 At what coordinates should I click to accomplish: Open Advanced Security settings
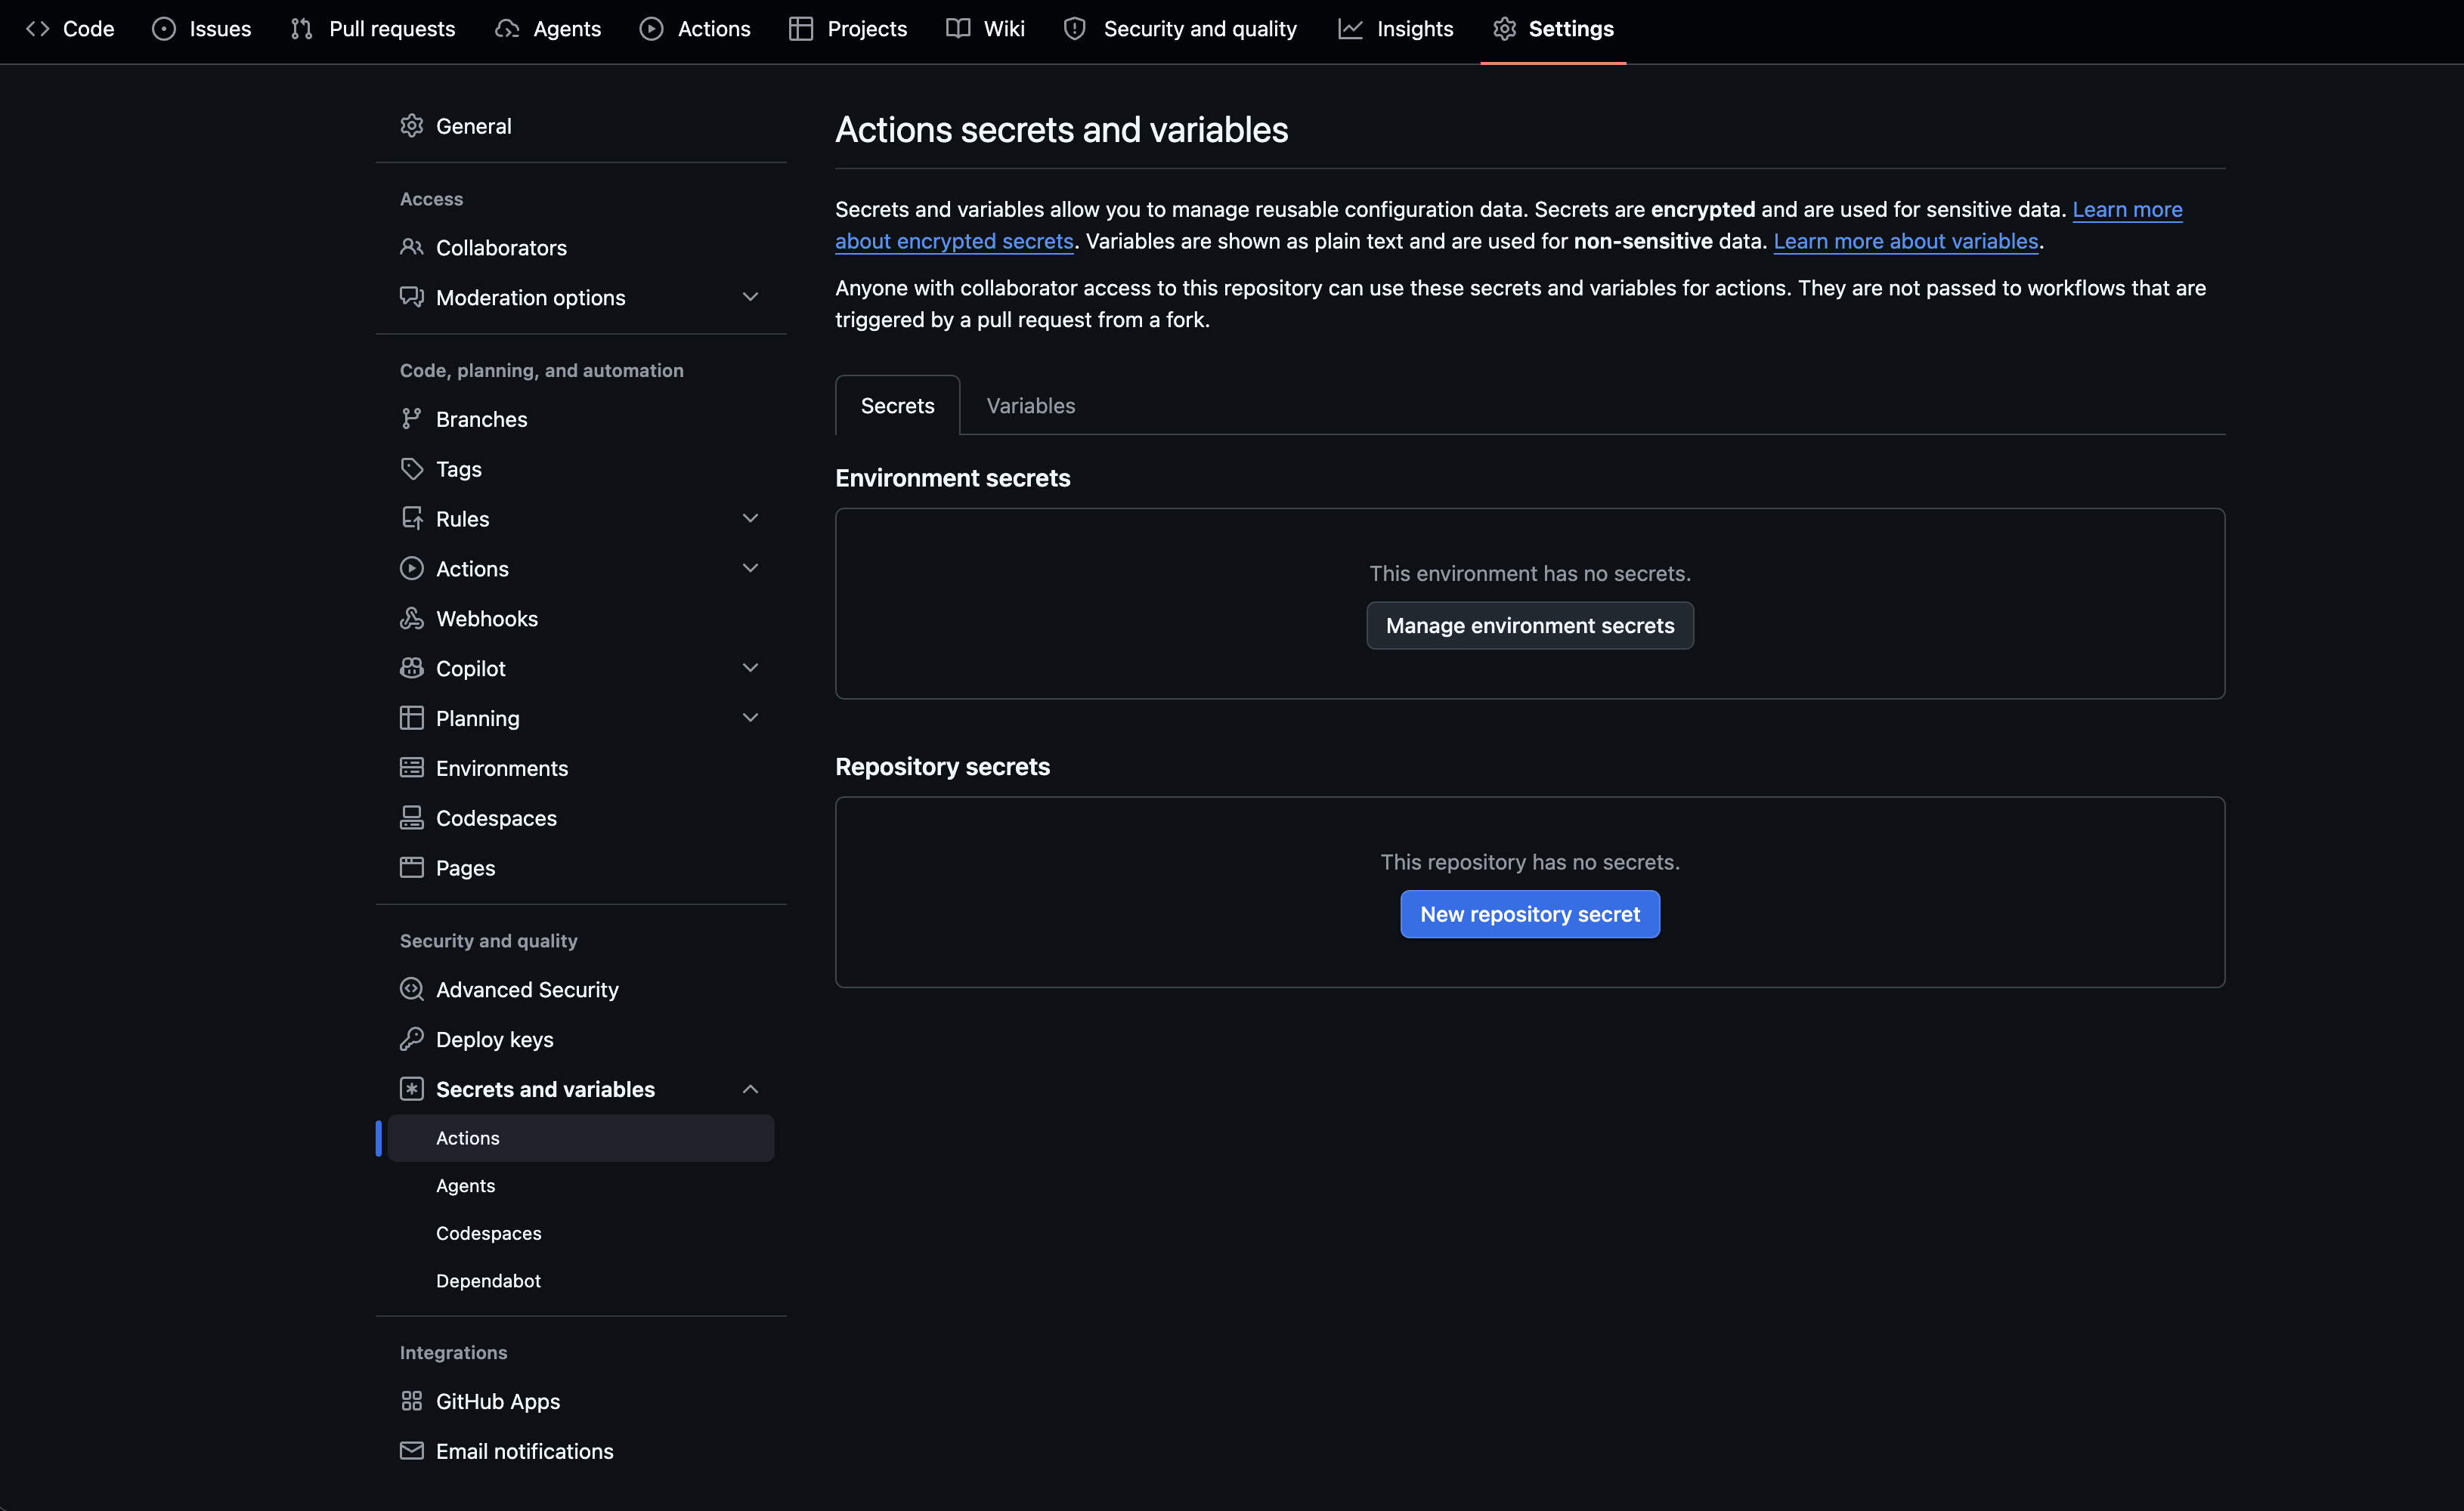581,990
